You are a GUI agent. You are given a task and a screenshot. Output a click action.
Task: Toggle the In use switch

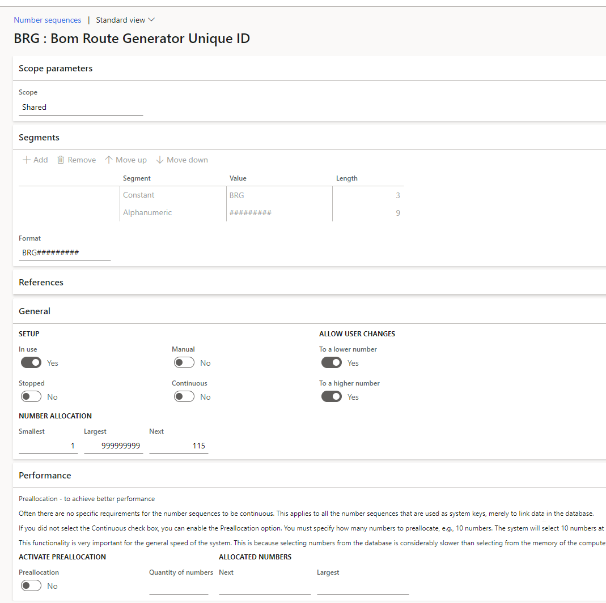coord(31,362)
